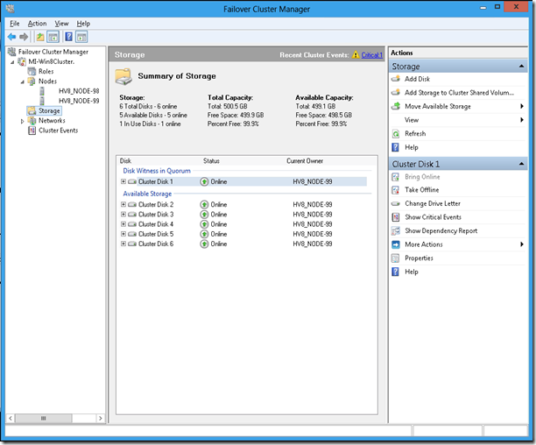Click the Move Available Storage icon

[x=396, y=106]
